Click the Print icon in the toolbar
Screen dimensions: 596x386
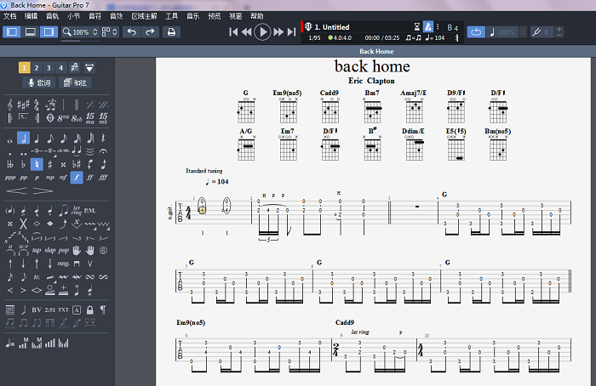click(171, 32)
